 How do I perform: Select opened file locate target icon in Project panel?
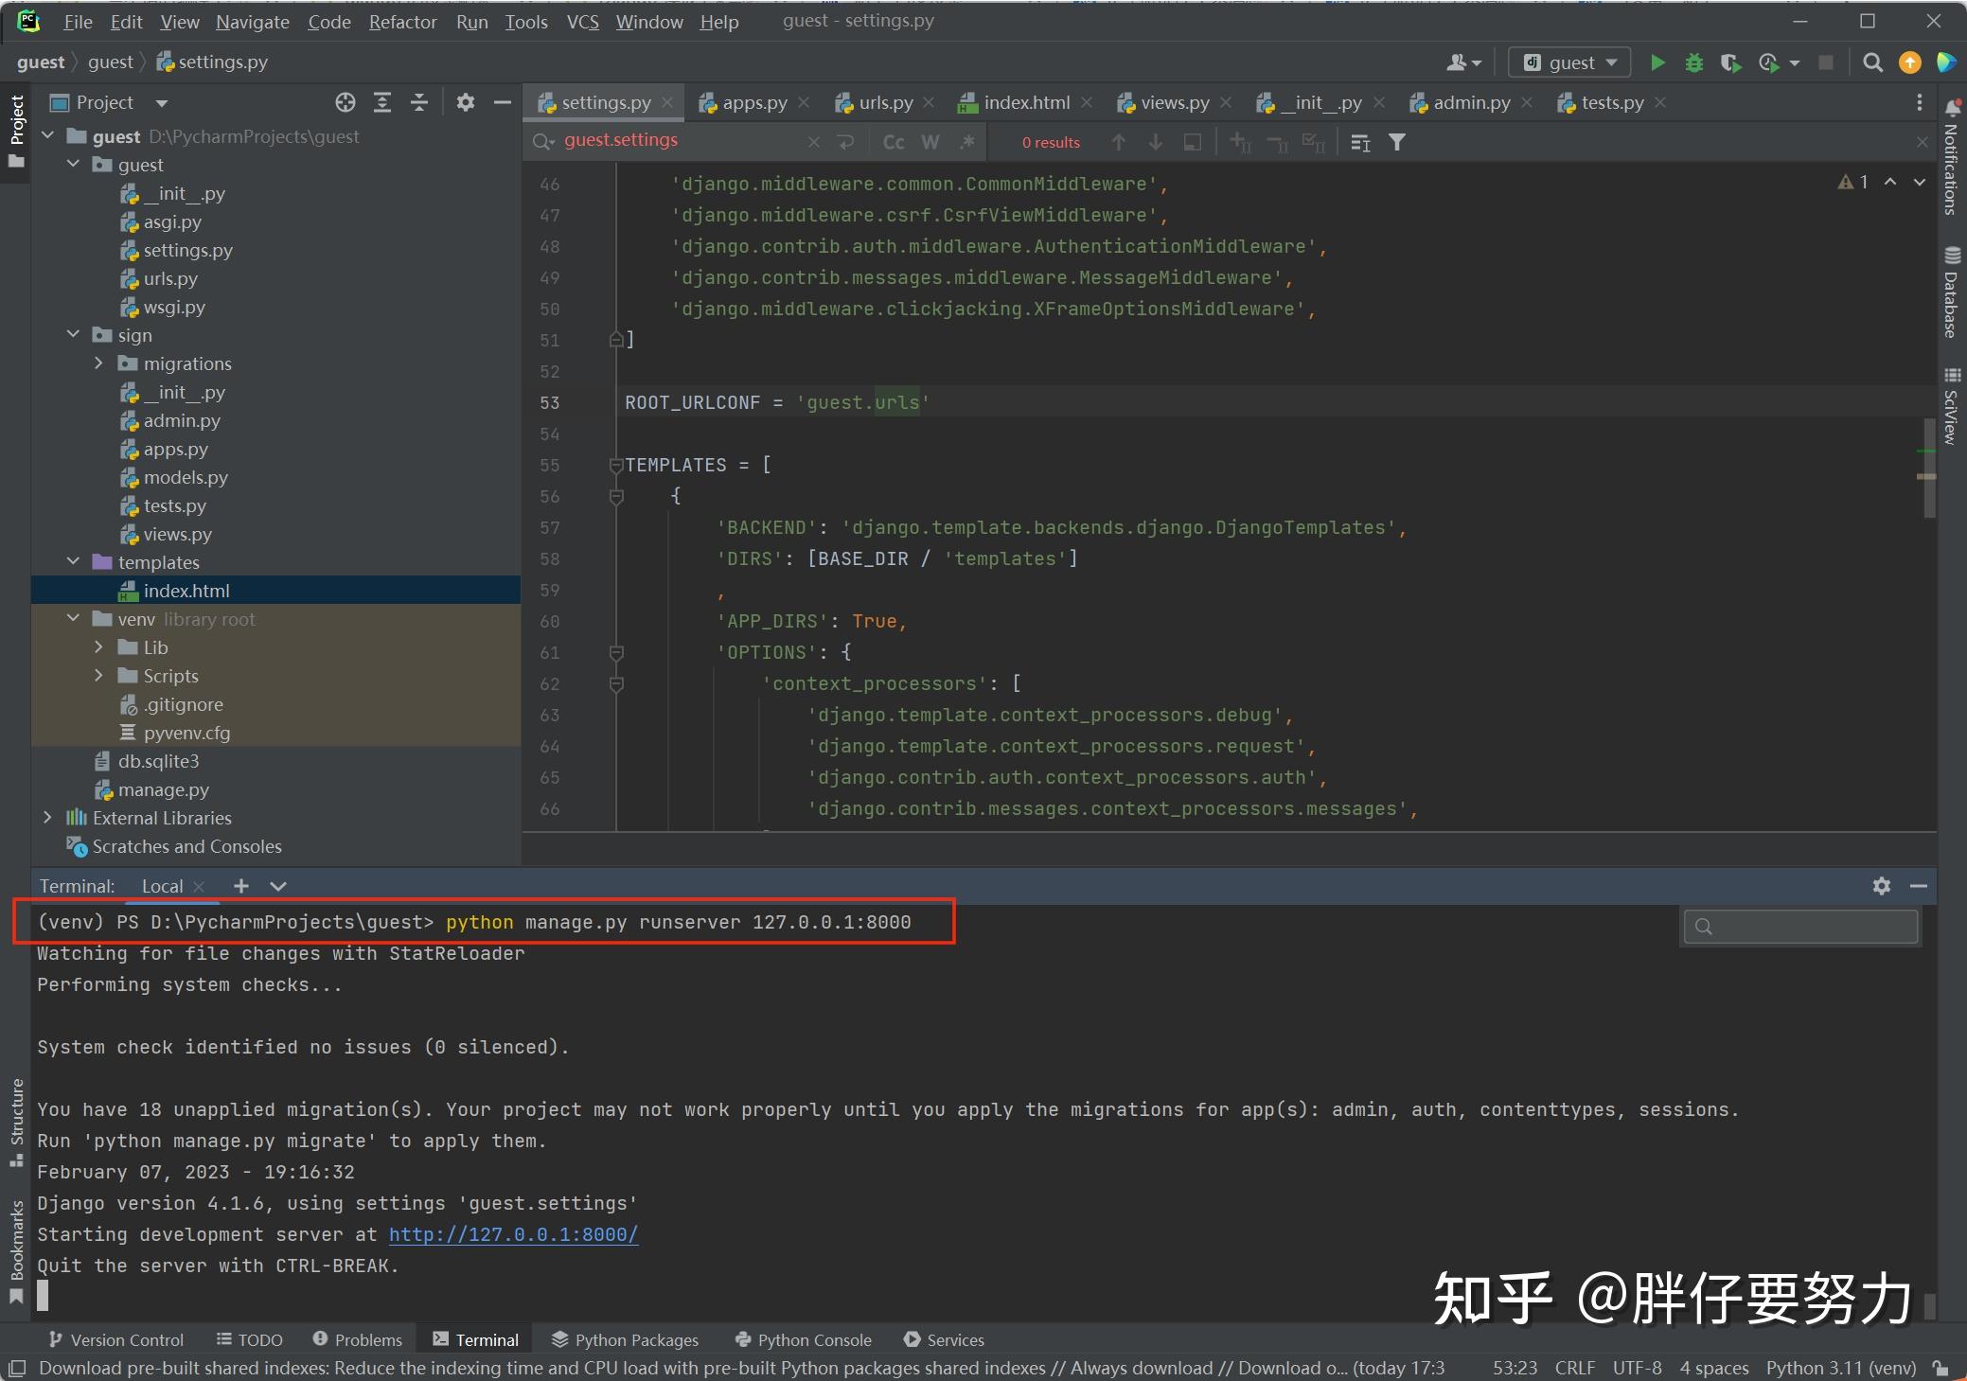point(346,102)
